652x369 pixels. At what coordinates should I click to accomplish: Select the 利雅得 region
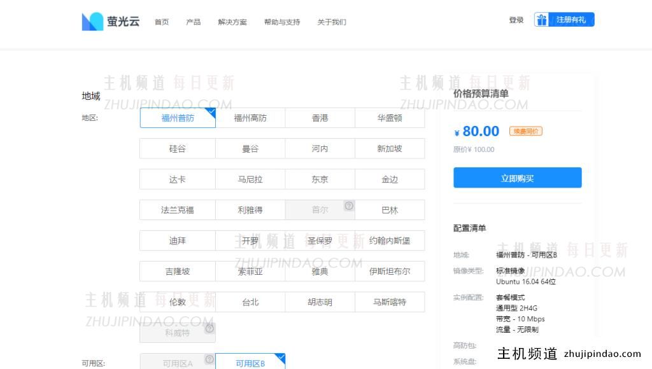tap(250, 210)
